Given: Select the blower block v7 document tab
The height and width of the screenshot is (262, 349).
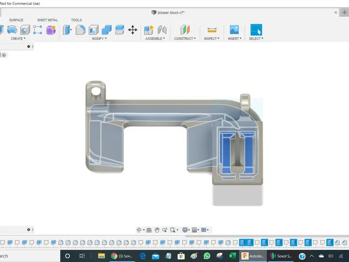Looking at the screenshot, I should click(x=169, y=13).
